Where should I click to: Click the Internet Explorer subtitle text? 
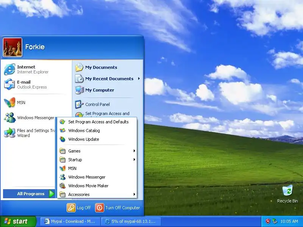pyautogui.click(x=33, y=72)
